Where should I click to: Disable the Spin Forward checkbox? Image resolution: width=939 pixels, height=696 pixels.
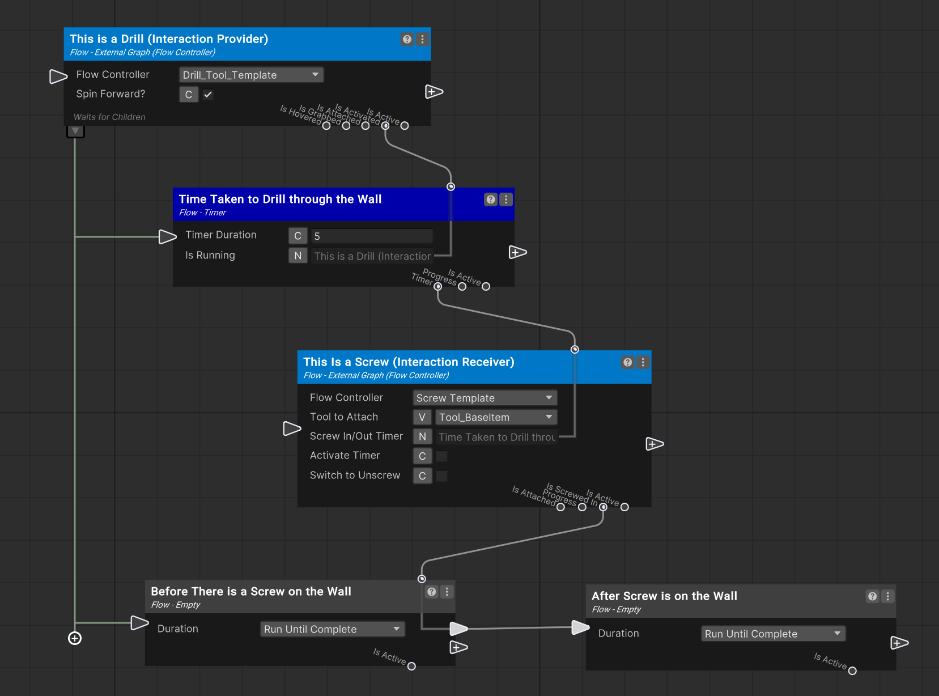point(207,94)
